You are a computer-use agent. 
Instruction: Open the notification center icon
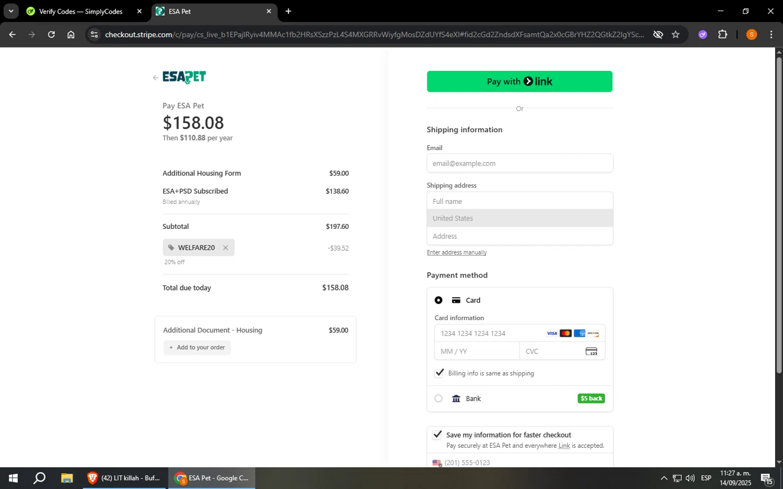click(x=767, y=478)
